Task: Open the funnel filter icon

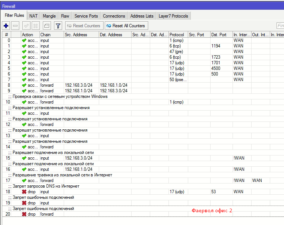Action: tap(58, 26)
